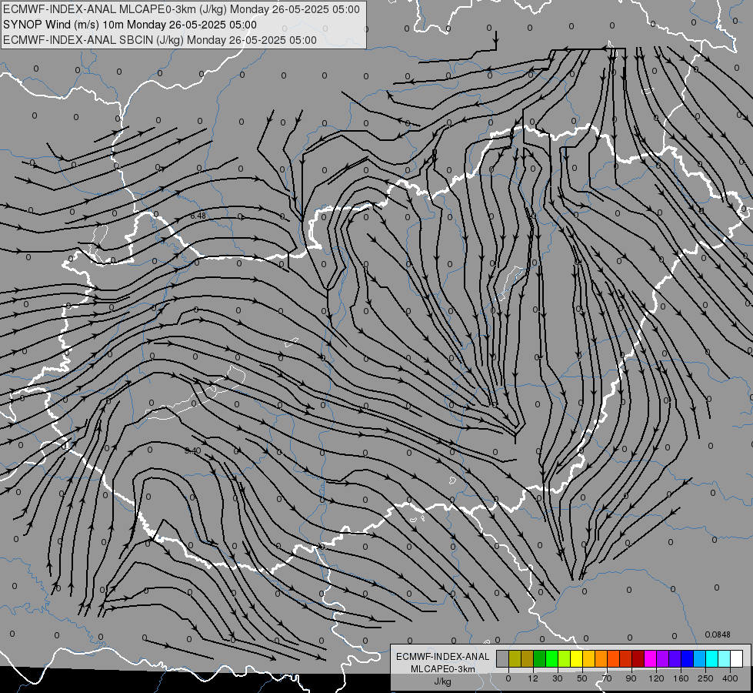Select the pure blue legend swatch
The image size is (753, 693).
pos(688,658)
